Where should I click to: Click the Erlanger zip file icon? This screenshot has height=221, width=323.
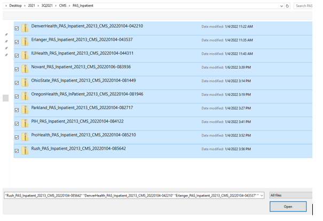25,42
